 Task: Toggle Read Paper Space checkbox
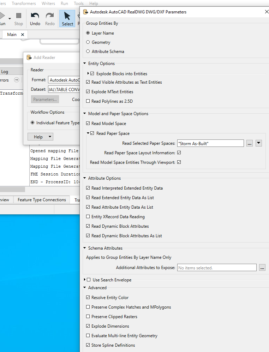point(92,133)
